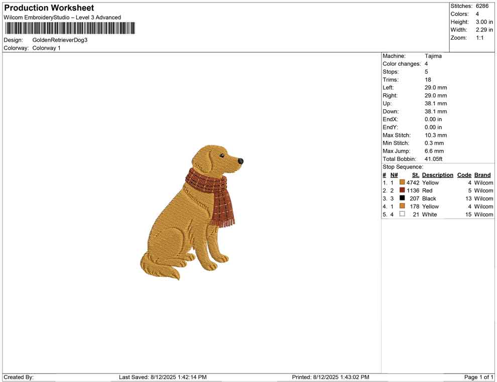Click the Stop Sequence heading
The height and width of the screenshot is (382, 497).
pos(403,167)
